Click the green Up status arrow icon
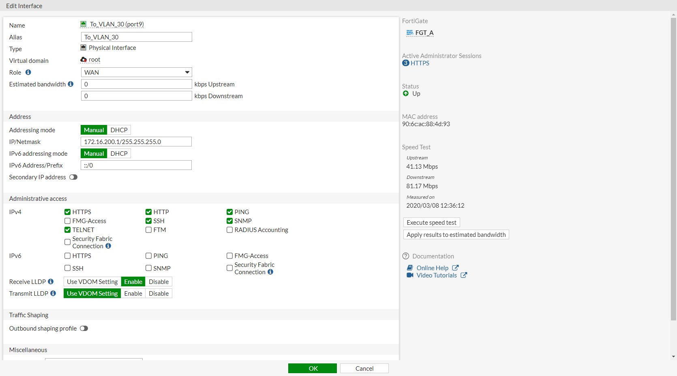 [x=406, y=93]
